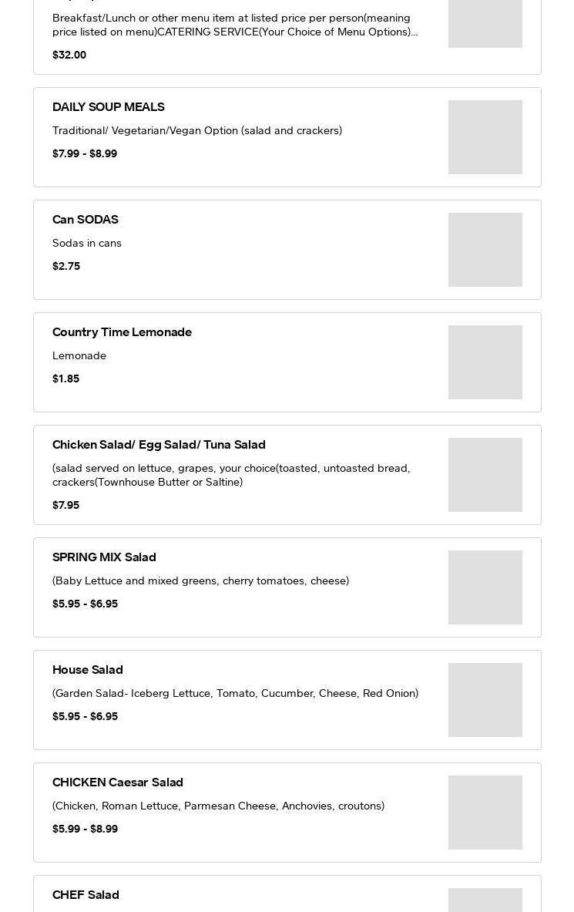574x912 pixels.
Task: Open the House Salad item title
Action: [88, 670]
